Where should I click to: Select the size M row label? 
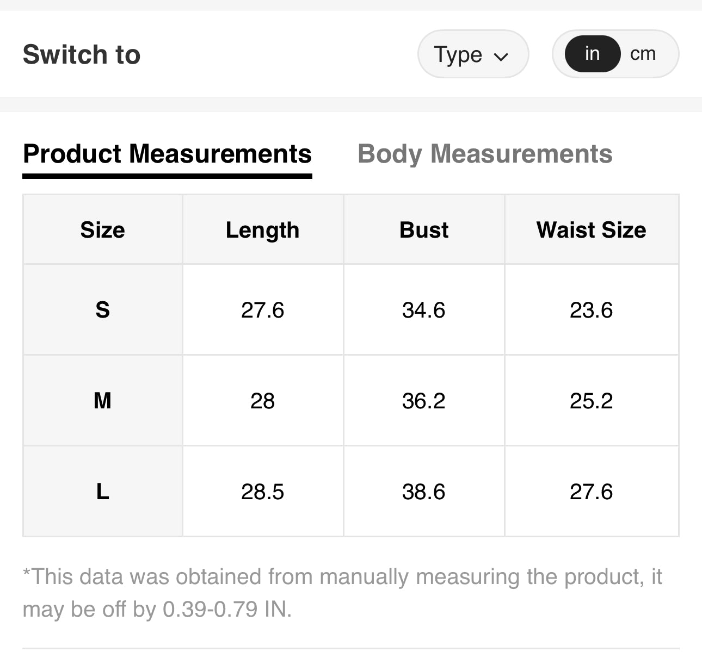point(102,401)
